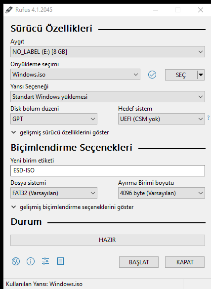This screenshot has height=289, width=211.
Task: Close the Rufus window
Action: (201, 10)
